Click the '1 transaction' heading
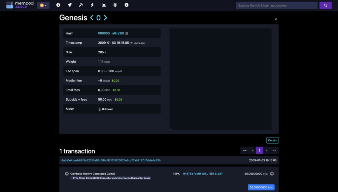338x192 pixels. point(77,151)
